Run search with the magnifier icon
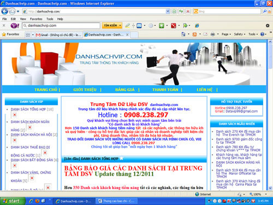This screenshot has width=273, height=205. pyautogui.click(x=265, y=11)
